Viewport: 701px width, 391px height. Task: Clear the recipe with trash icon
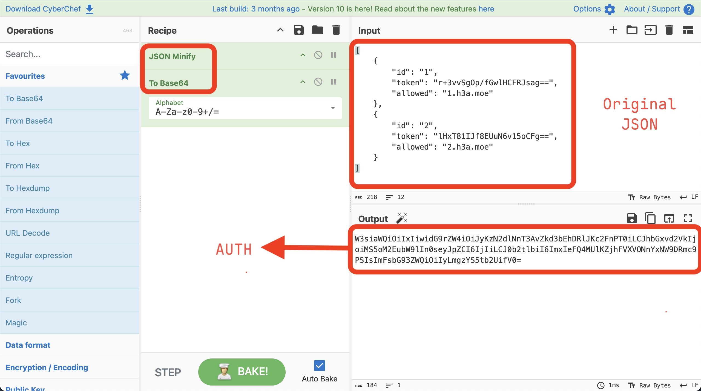[x=336, y=30]
